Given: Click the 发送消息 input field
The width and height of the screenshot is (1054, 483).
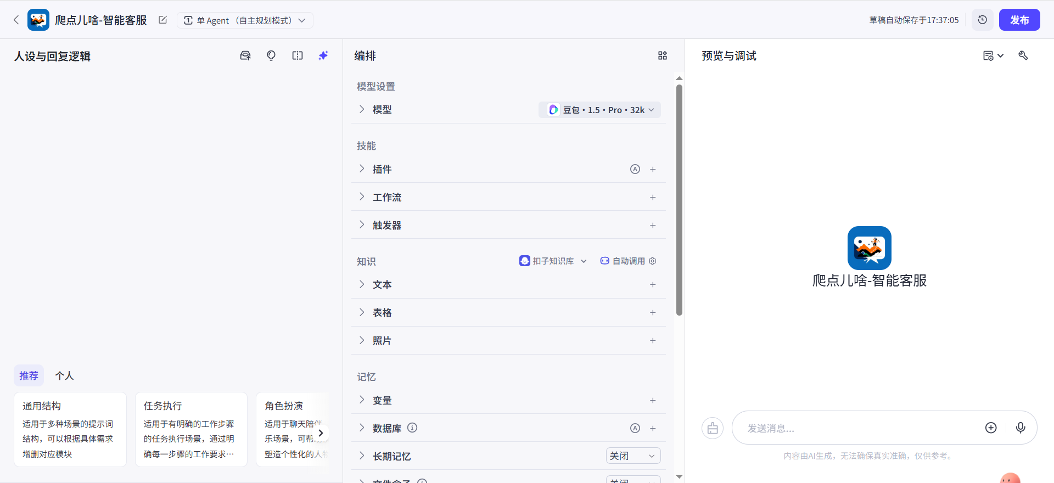Looking at the screenshot, I should click(862, 428).
